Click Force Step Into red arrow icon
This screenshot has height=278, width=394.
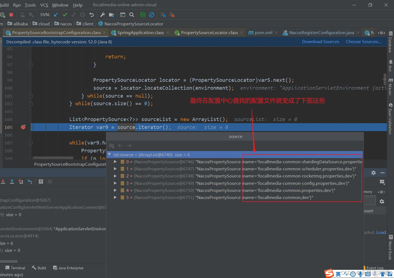coord(3,182)
